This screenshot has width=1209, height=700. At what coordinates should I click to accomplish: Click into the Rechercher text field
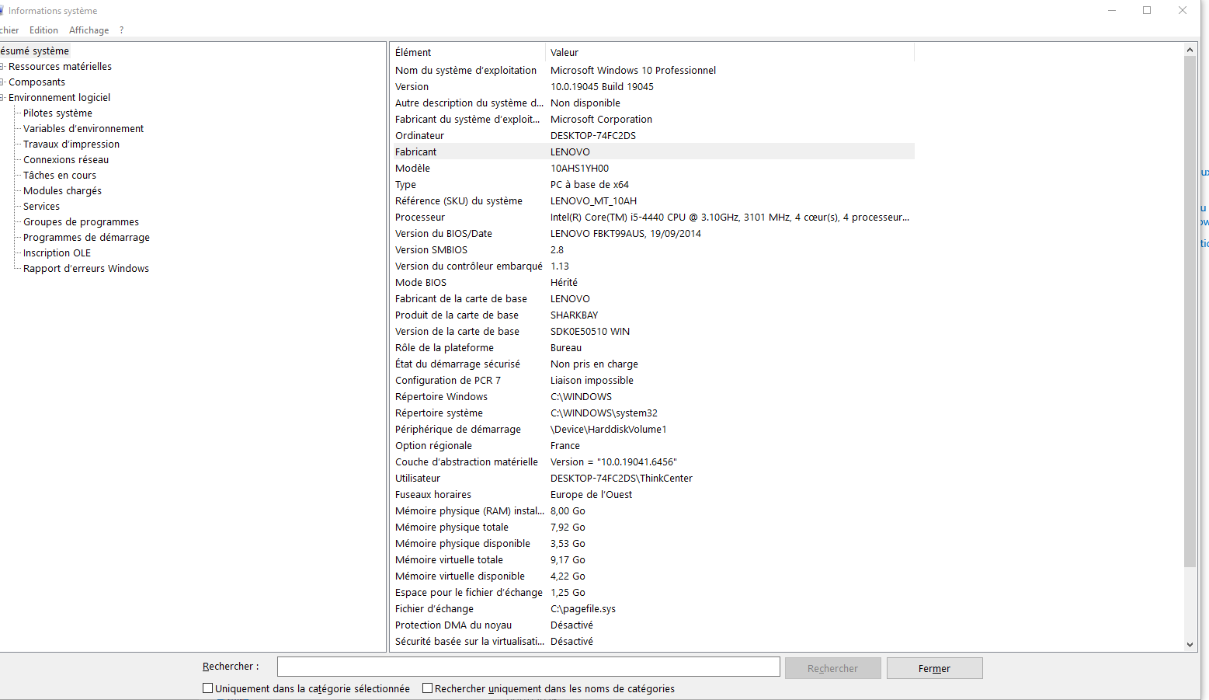529,667
